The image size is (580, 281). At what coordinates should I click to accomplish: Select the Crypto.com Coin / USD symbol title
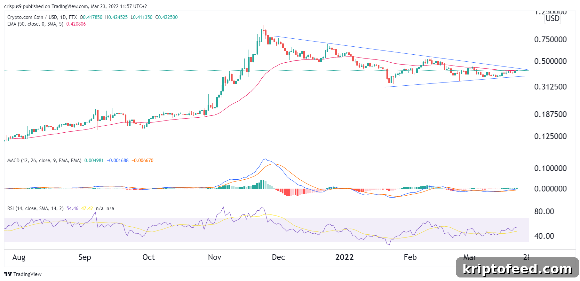[42, 17]
